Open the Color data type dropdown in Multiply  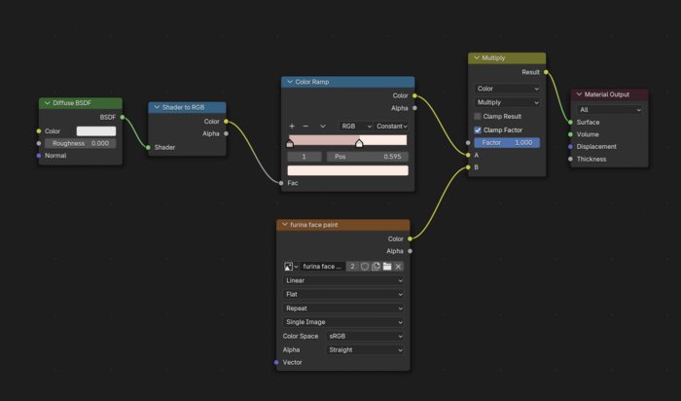point(507,89)
